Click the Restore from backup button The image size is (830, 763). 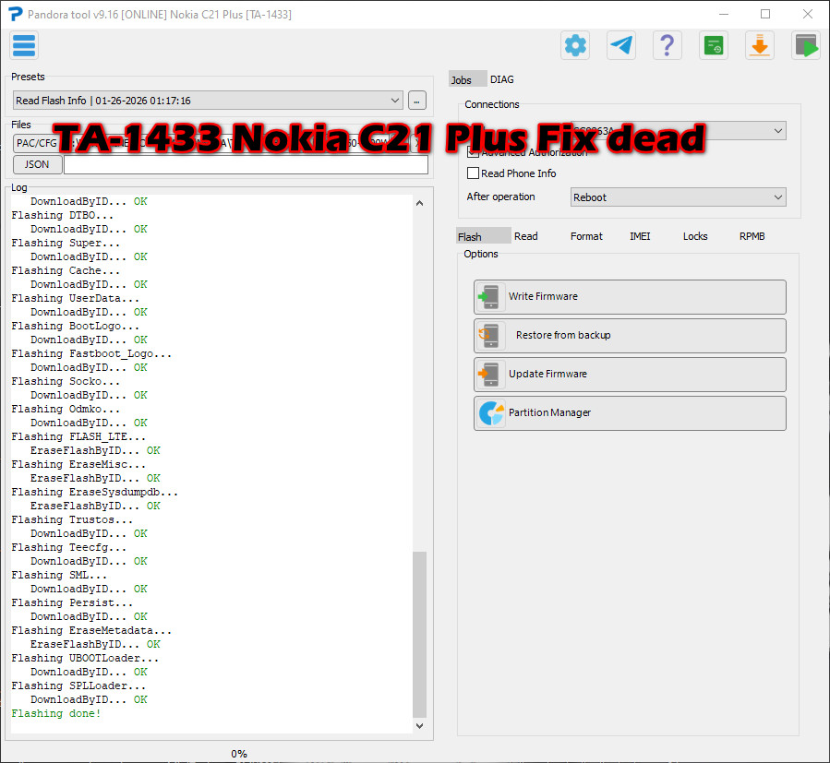630,336
